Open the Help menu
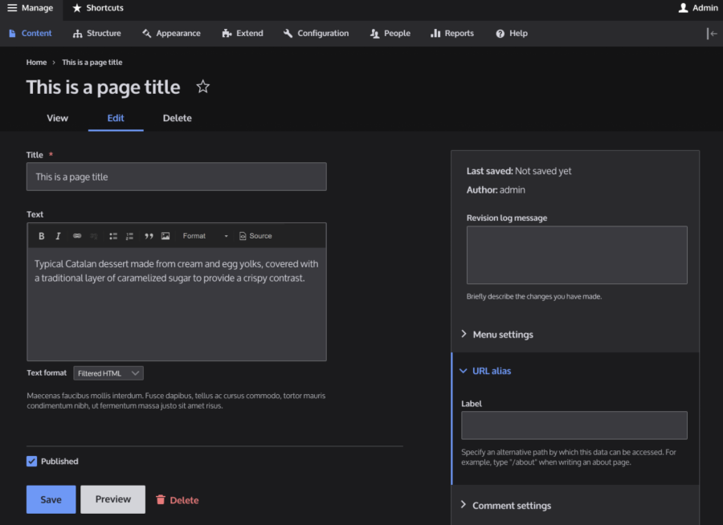Screen dimensions: 723x525 coord(512,33)
